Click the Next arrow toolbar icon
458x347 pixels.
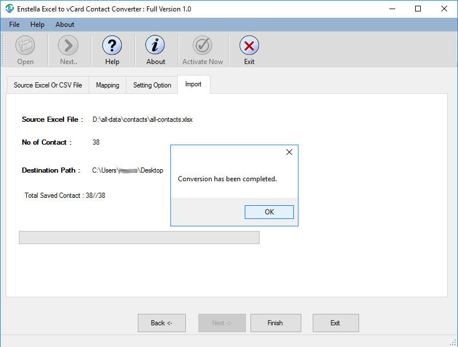pyautogui.click(x=68, y=46)
